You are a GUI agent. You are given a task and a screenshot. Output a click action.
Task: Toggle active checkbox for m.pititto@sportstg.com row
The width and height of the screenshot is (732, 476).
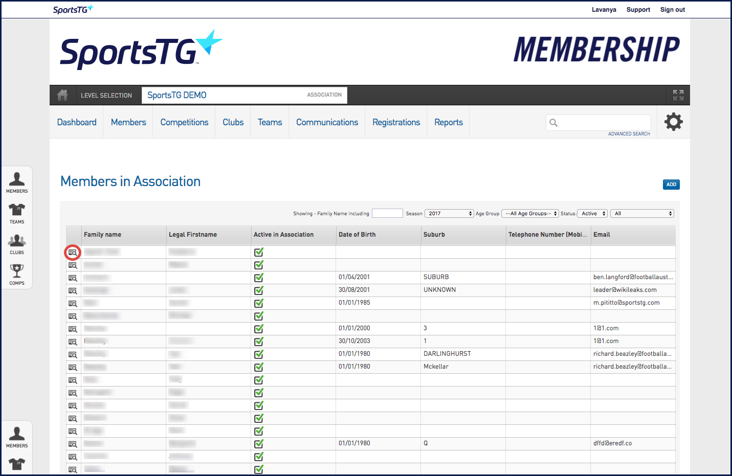[x=259, y=303]
